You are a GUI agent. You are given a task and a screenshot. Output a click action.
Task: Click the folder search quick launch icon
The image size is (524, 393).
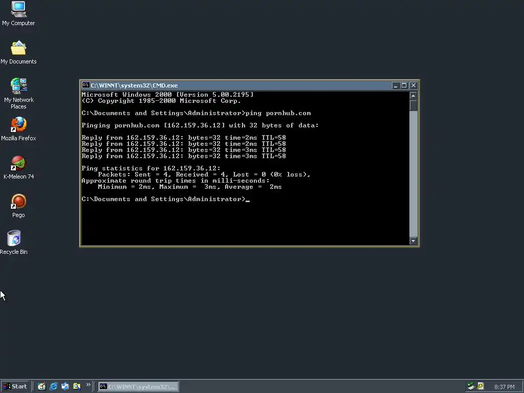tap(77, 387)
